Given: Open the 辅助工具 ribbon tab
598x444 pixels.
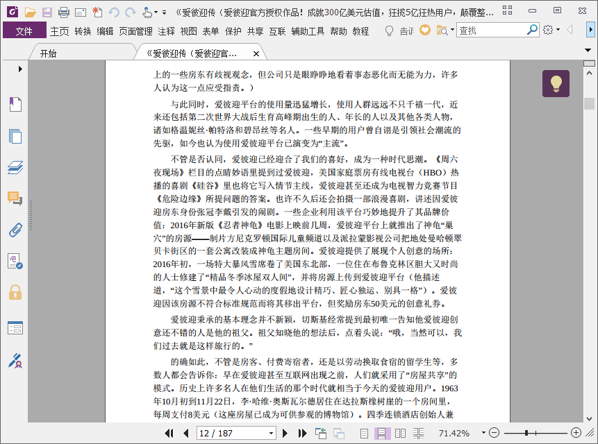Looking at the screenshot, I should 308,31.
